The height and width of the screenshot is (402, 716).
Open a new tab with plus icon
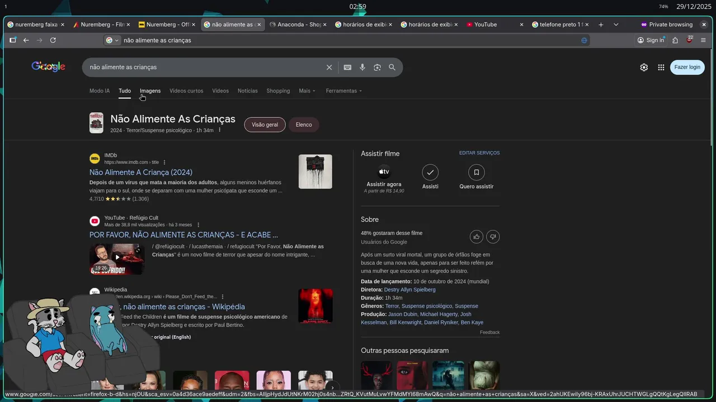601,25
